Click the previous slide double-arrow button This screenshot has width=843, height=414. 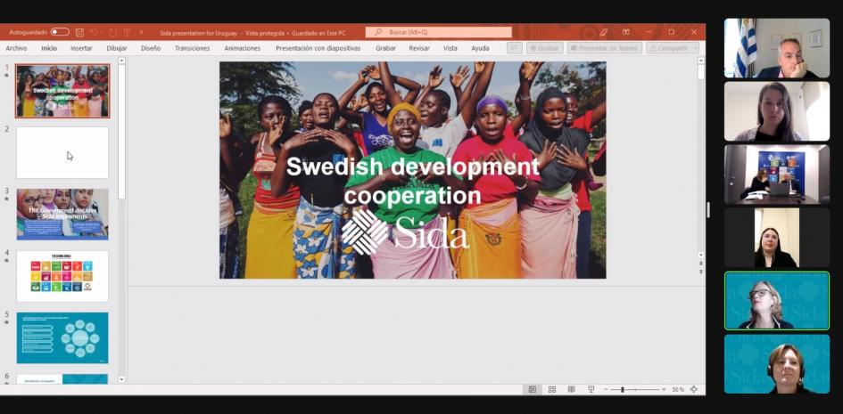click(700, 264)
